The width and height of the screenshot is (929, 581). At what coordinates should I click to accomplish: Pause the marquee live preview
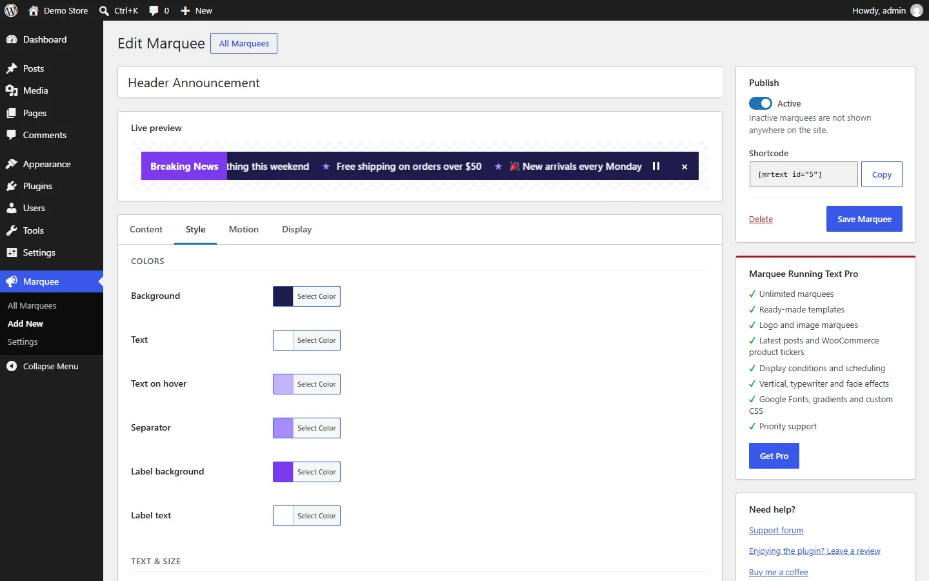656,166
